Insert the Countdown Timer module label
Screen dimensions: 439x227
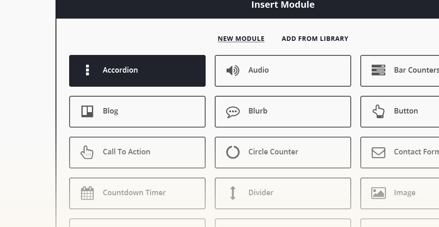point(134,192)
